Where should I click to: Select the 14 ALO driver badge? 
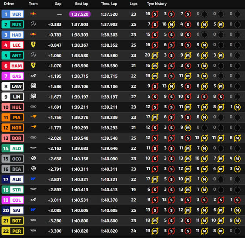pyautogui.click(x=13, y=148)
